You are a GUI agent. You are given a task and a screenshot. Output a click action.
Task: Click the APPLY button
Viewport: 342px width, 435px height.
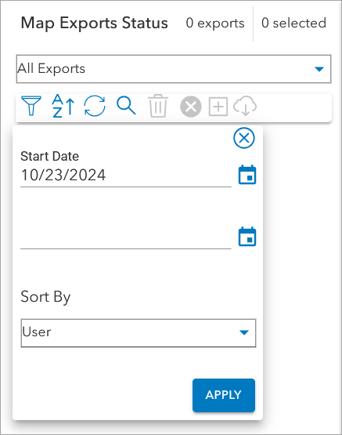[224, 395]
